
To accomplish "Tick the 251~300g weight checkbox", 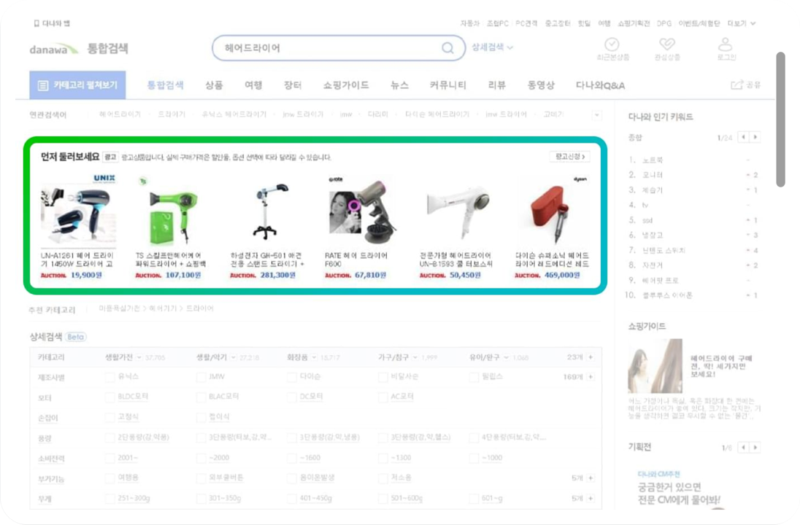I will [109, 499].
